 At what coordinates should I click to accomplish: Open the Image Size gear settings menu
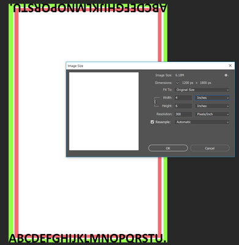point(226,75)
